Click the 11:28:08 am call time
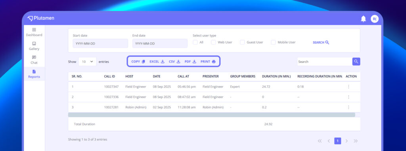This screenshot has width=406, height=151. (187, 107)
